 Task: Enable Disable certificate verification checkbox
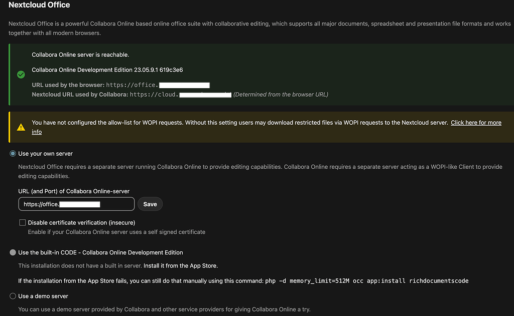[23, 222]
